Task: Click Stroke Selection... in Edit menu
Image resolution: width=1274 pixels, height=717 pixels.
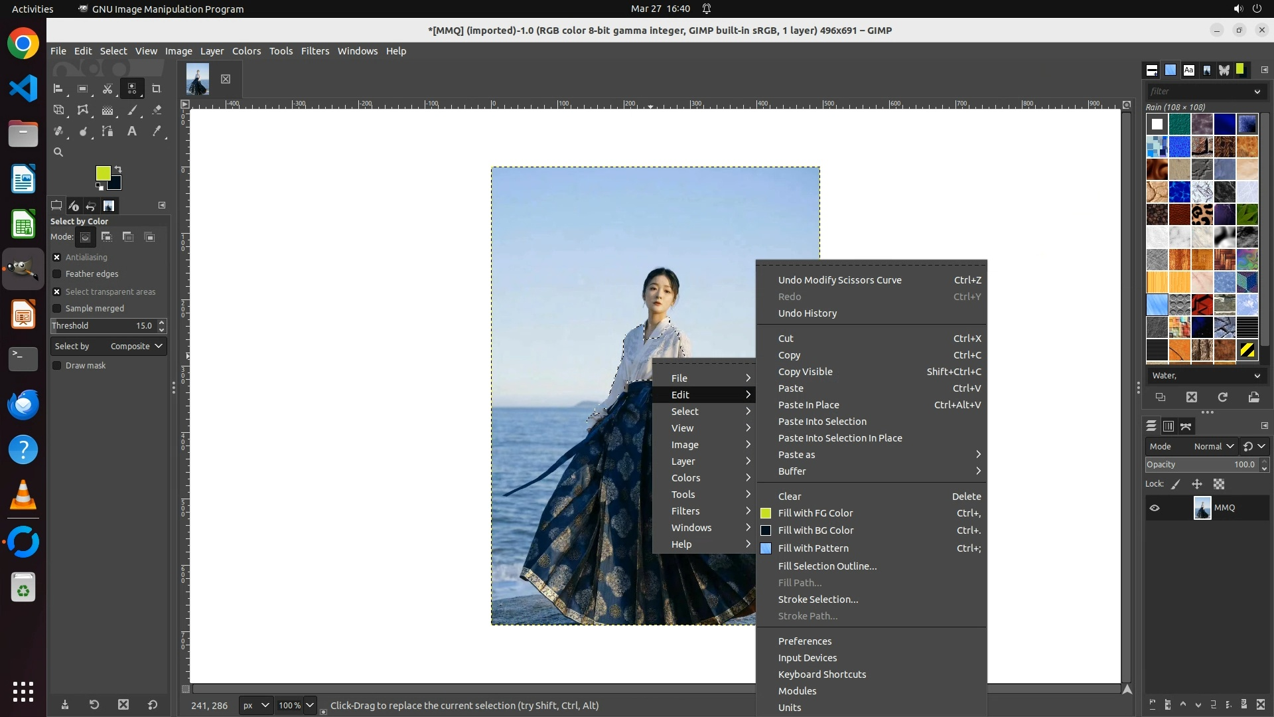Action: 817,599
